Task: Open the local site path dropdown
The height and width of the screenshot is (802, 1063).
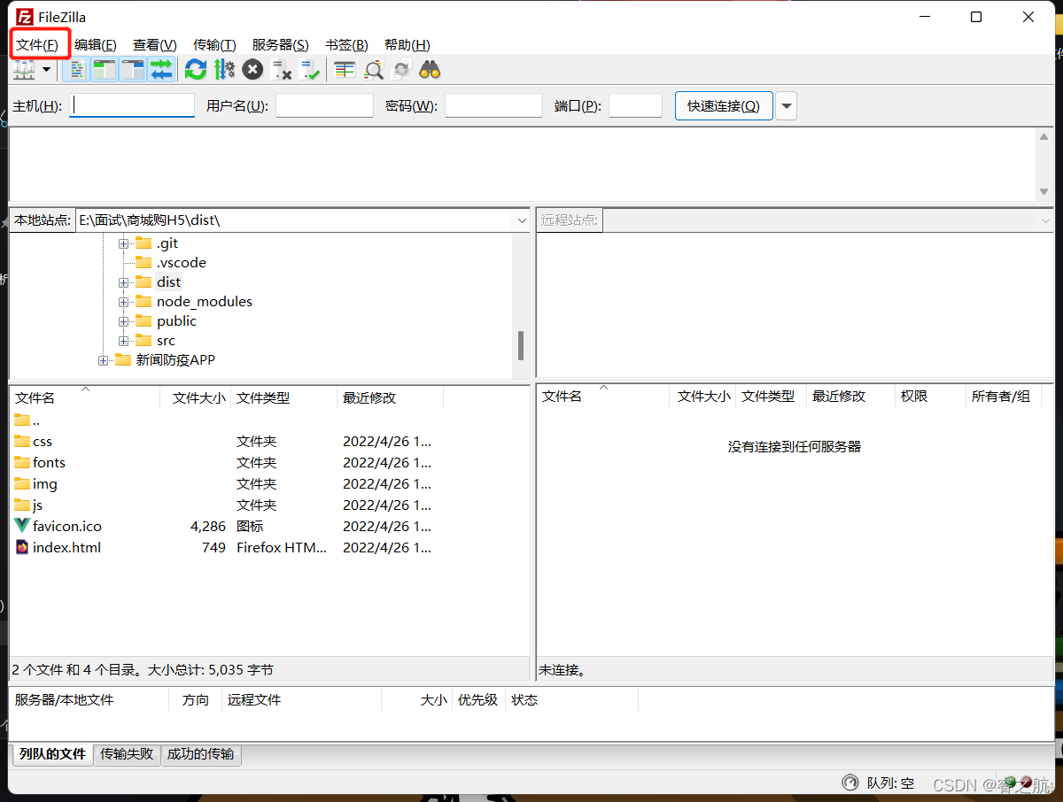Action: tap(521, 220)
